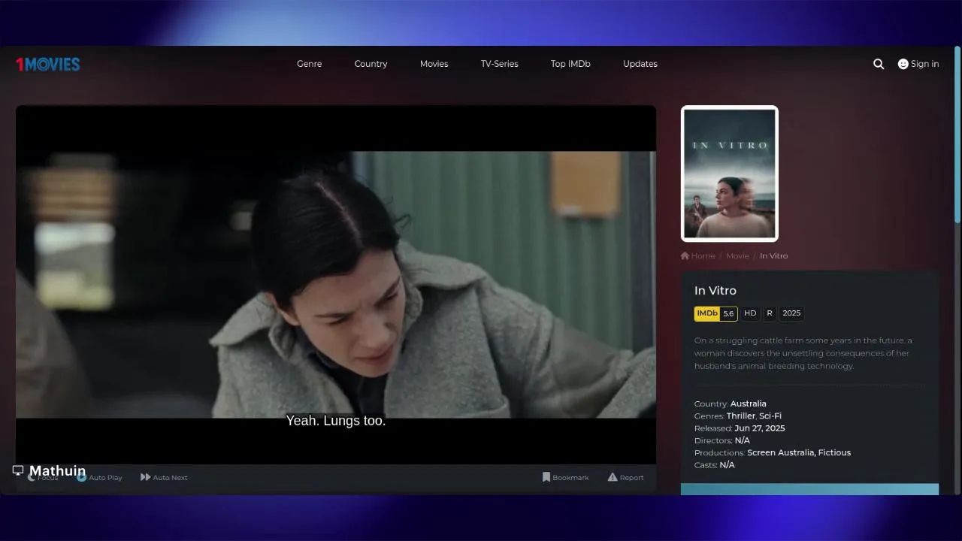Click the video player area

(x=336, y=285)
